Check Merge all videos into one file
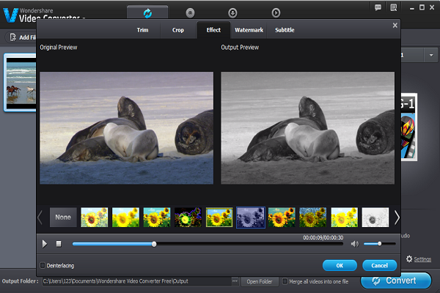440x293 pixels. (285, 281)
